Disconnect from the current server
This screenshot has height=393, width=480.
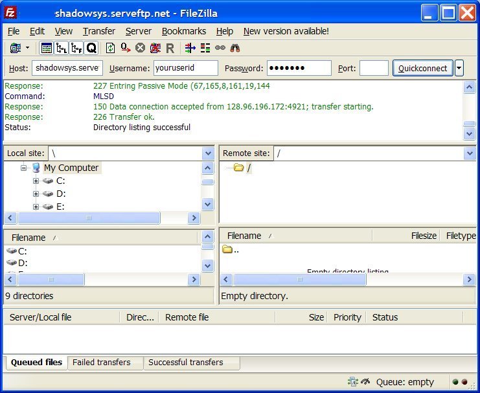(155, 48)
